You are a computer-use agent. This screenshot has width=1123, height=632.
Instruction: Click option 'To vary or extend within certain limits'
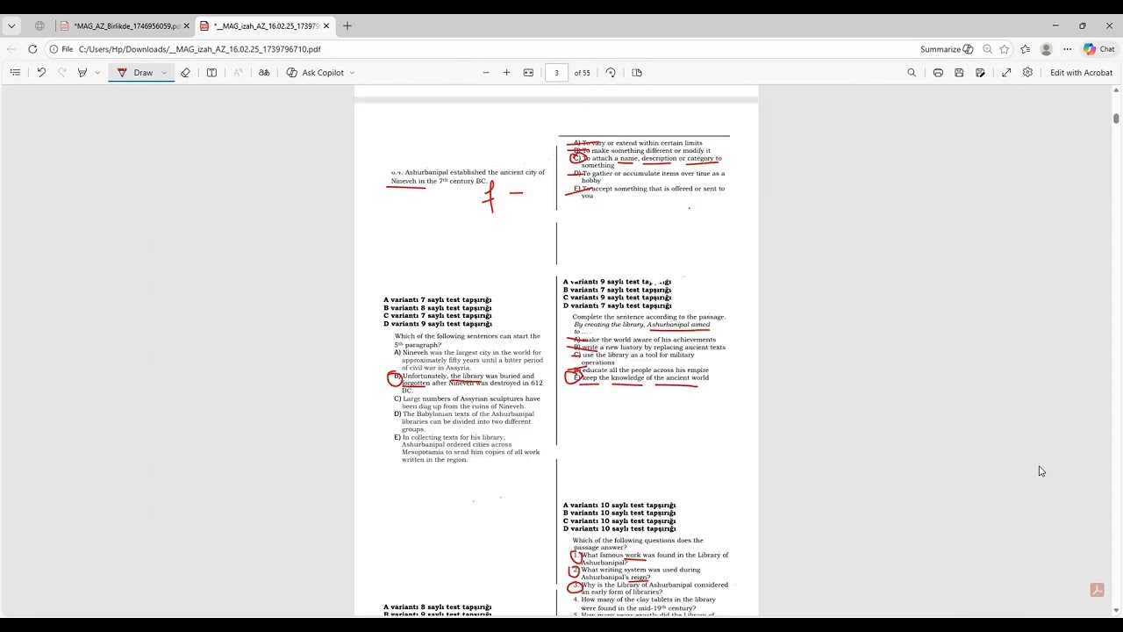tap(642, 143)
